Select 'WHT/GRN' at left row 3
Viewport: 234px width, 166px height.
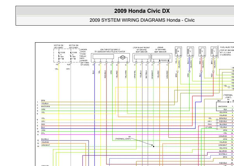click(x=45, y=106)
